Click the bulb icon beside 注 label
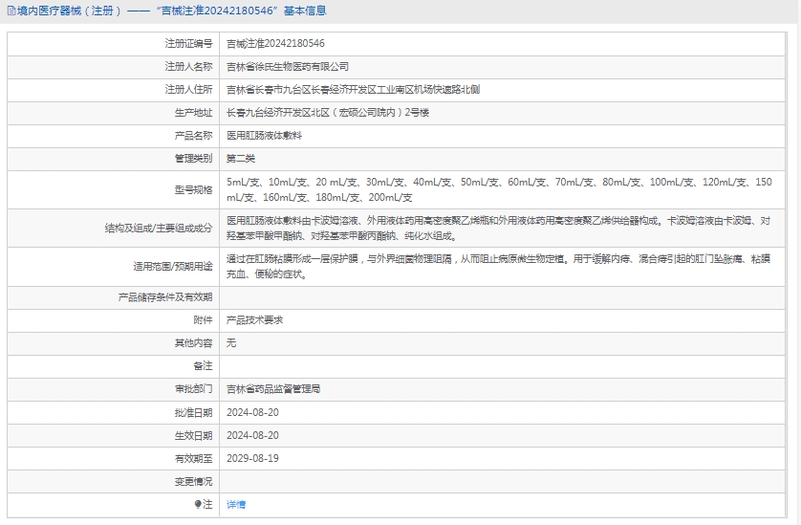Screen dimensions: 801x525 [x=198, y=504]
